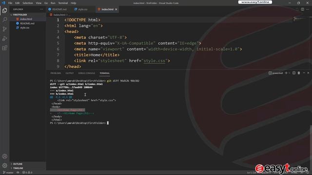Screen dimensions: 312x175
Task: Open the Terminal menu
Action: [63, 3]
